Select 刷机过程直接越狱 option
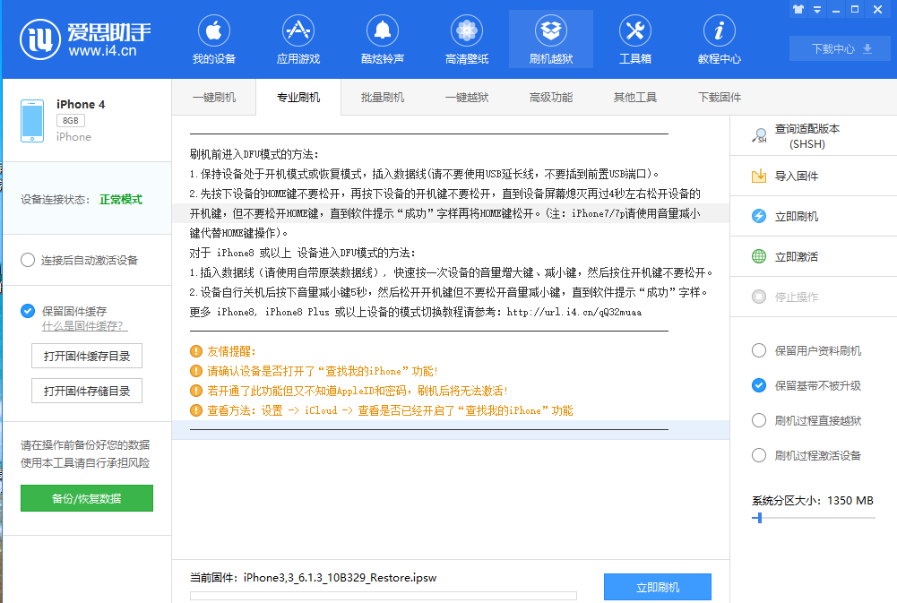Screen dimensions: 897x603 (759, 420)
